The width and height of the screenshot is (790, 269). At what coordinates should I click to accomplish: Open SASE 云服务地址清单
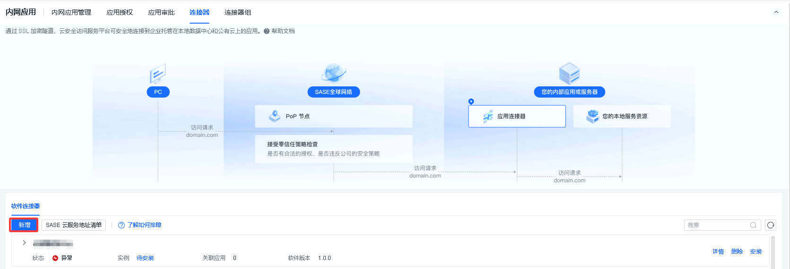tap(74, 225)
